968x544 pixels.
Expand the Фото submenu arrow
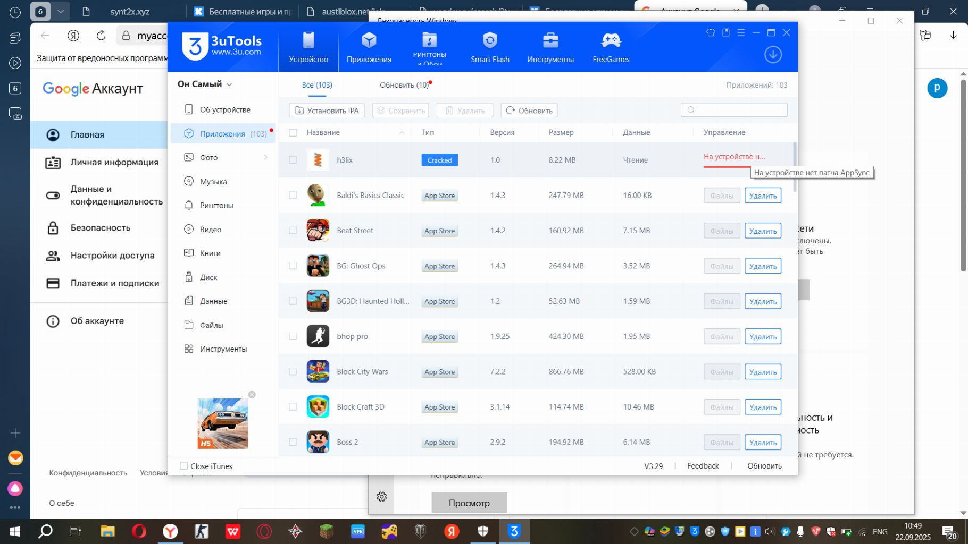tap(265, 157)
